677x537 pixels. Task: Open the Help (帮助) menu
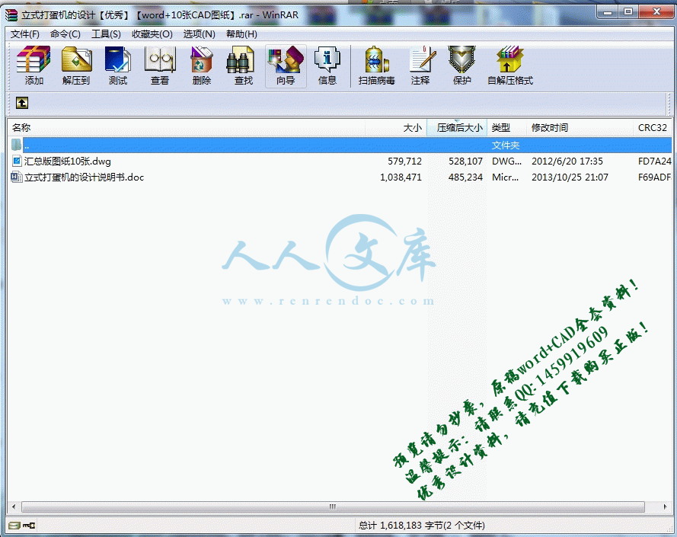pos(241,34)
